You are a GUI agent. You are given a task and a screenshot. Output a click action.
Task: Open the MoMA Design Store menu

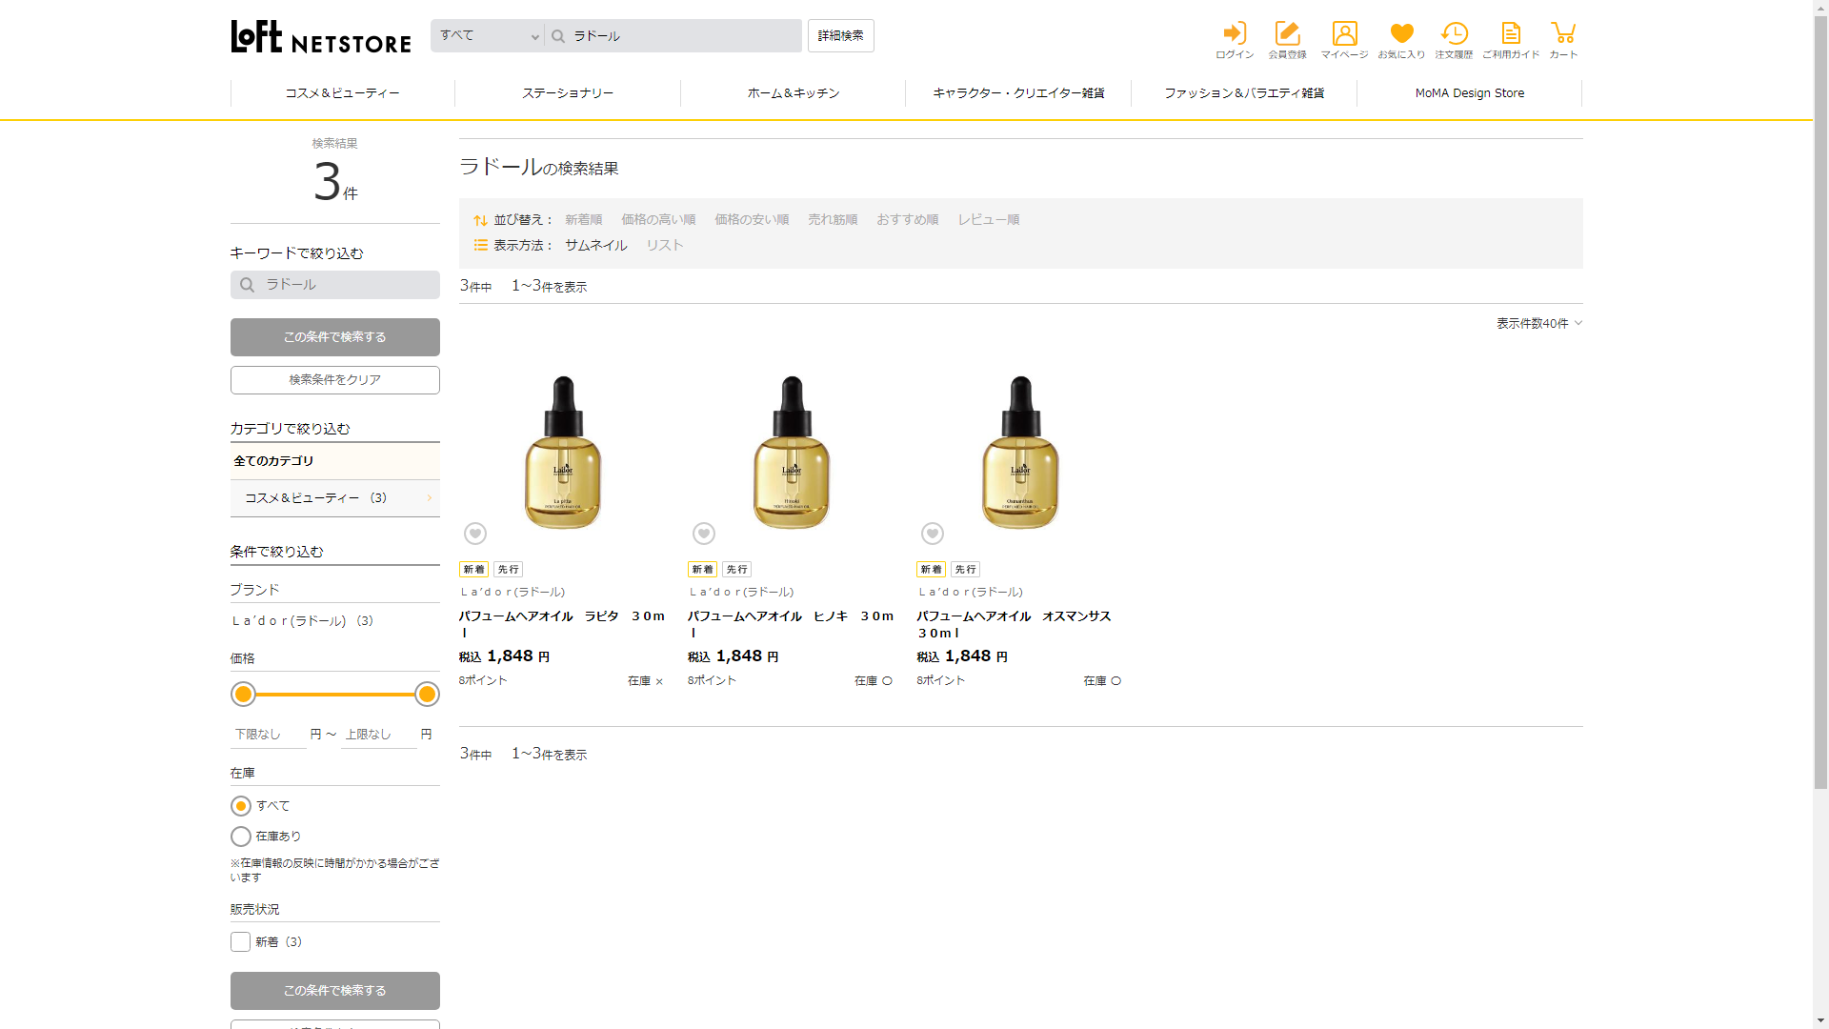click(x=1469, y=93)
